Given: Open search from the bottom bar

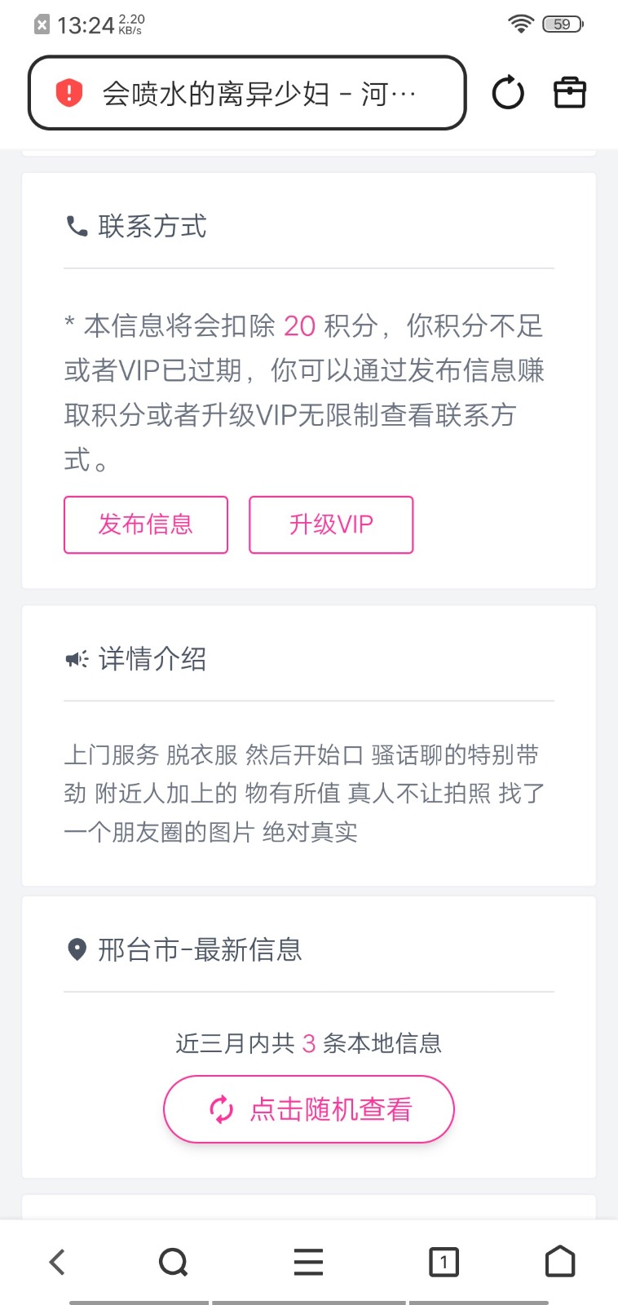Looking at the screenshot, I should click(x=173, y=1262).
